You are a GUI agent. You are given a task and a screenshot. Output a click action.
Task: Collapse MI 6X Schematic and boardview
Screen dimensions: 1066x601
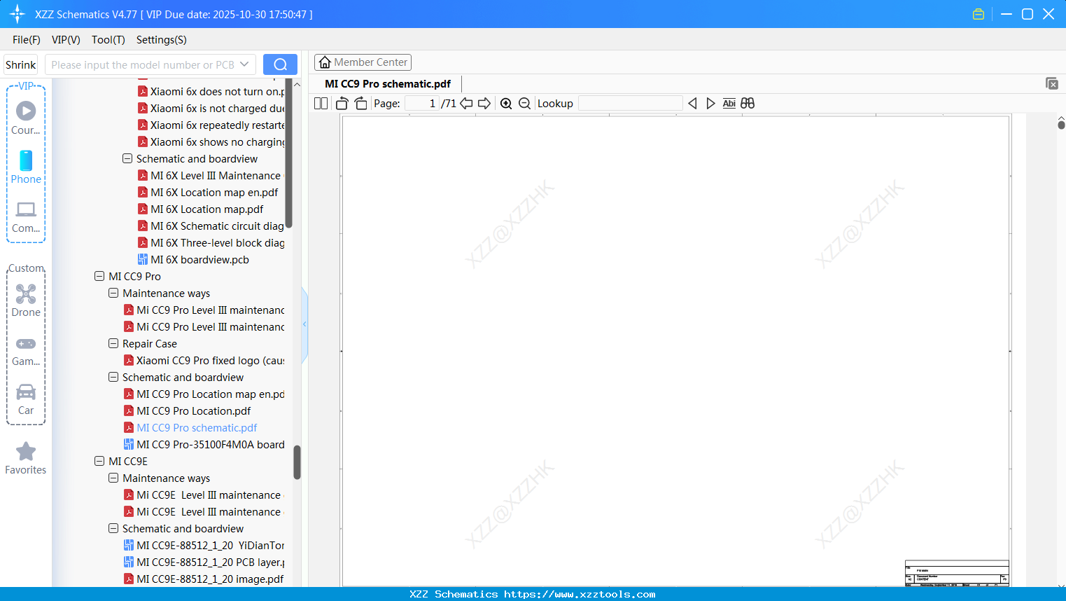coord(127,159)
